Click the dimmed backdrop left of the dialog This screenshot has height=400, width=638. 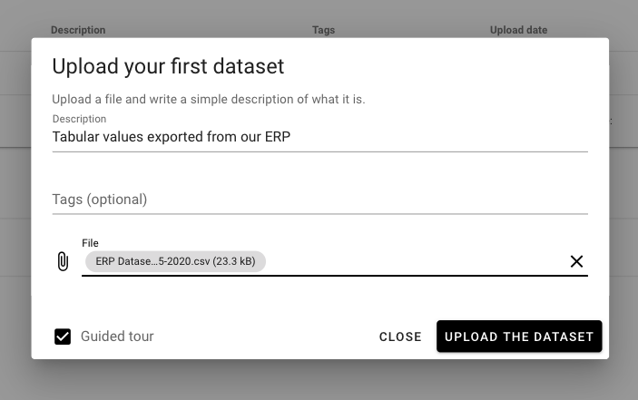[15, 200]
